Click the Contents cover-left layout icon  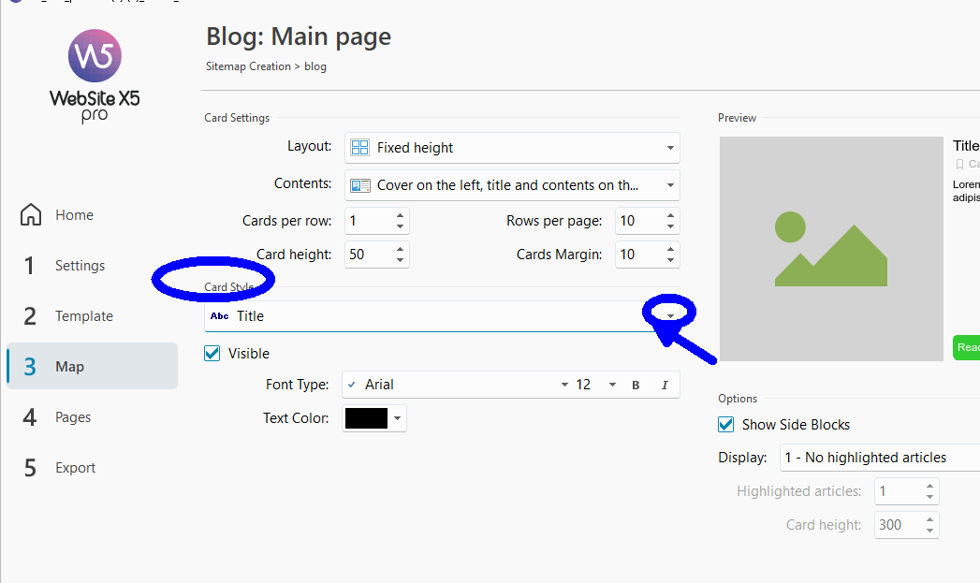click(x=359, y=185)
